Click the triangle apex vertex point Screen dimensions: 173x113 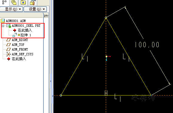pyautogui.click(x=106, y=18)
